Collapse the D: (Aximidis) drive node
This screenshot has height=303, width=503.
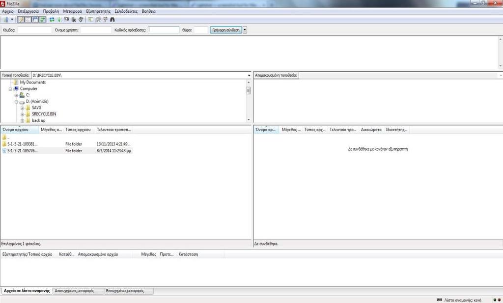[16, 102]
